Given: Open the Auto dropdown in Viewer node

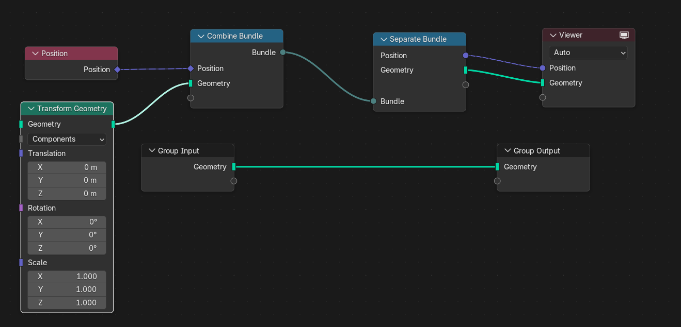Looking at the screenshot, I should [588, 53].
